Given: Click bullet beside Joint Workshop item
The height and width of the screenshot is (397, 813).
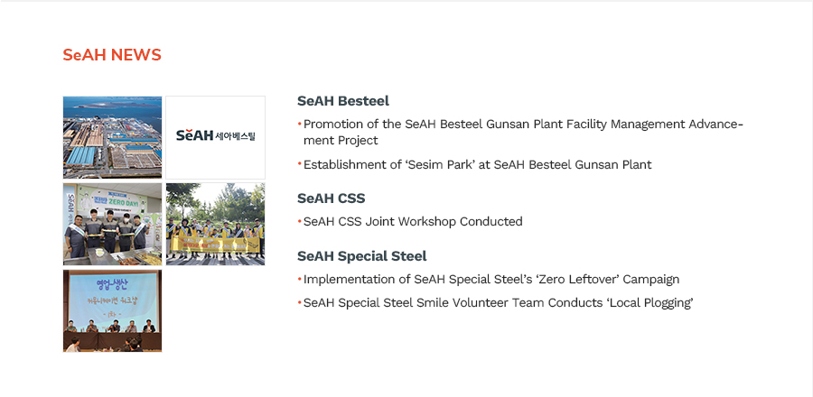Looking at the screenshot, I should (x=300, y=221).
